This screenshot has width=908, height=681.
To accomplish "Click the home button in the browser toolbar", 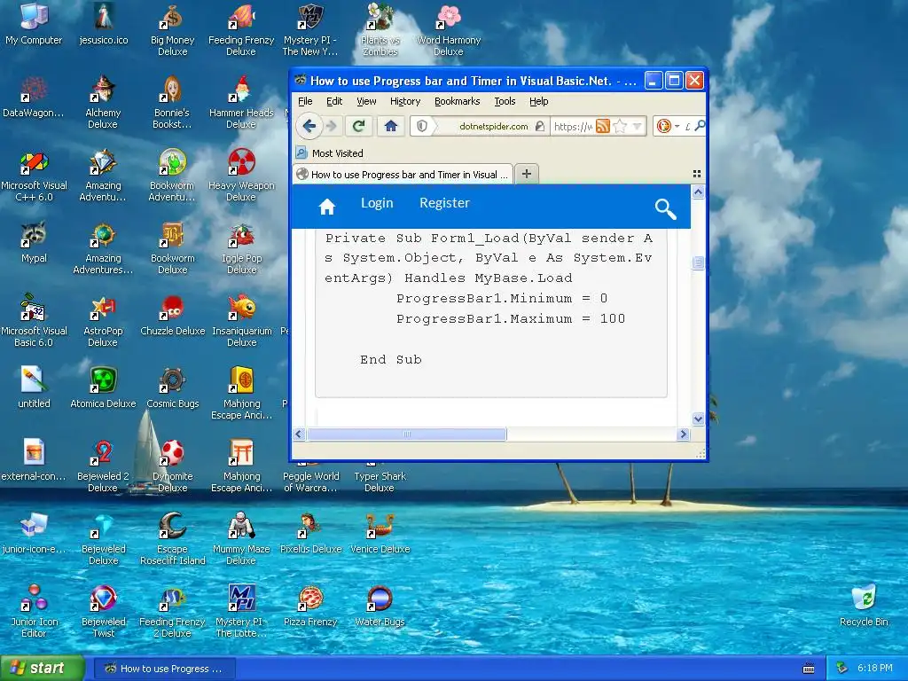I will tap(391, 126).
